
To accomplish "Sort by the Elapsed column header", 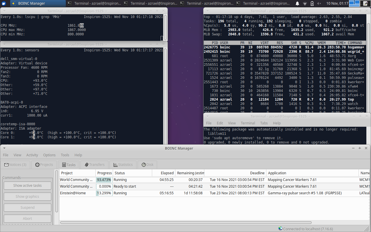I will point(164,173).
